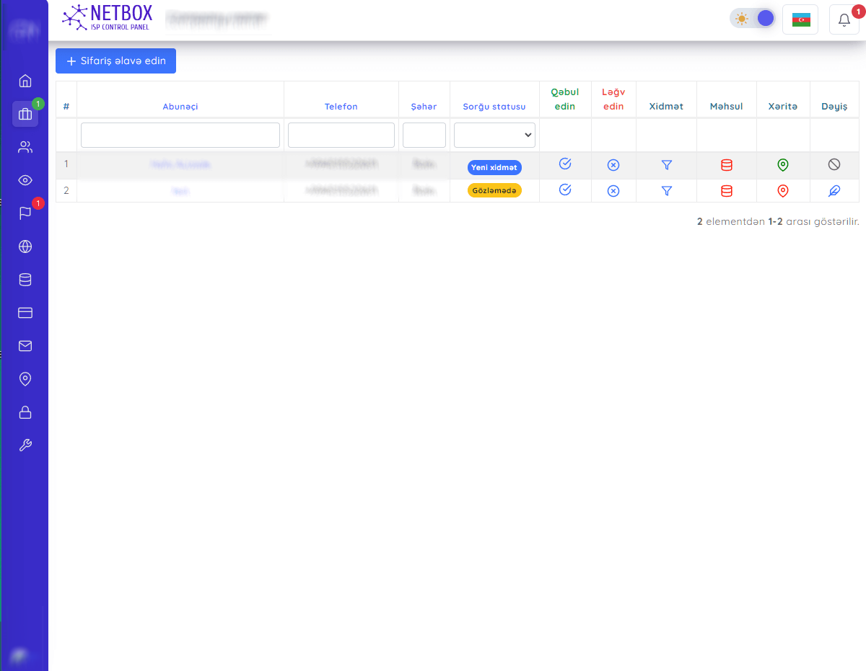
Task: Click the Abunəçi filter input field
Action: (180, 135)
